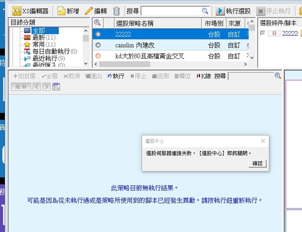Select the 22222 strategy row
This screenshot has width=302, height=232.
pyautogui.click(x=171, y=34)
